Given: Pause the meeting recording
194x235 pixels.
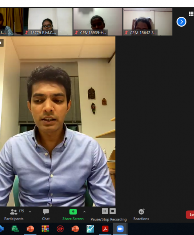Looking at the screenshot, I should tap(105, 211).
